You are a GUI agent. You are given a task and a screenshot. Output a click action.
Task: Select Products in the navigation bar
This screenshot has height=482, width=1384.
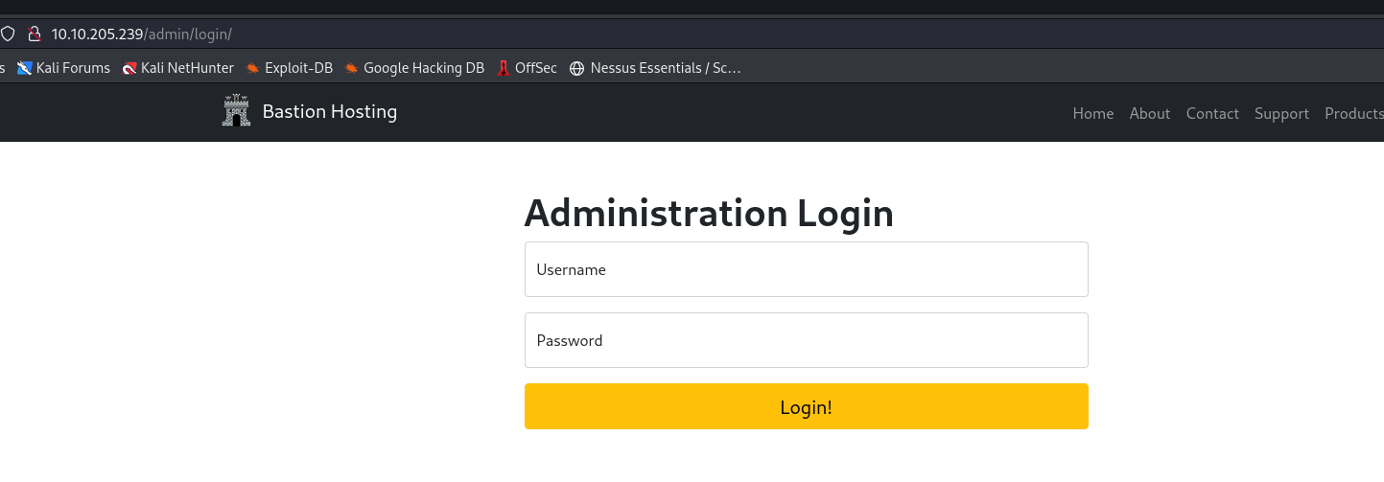coord(1353,113)
